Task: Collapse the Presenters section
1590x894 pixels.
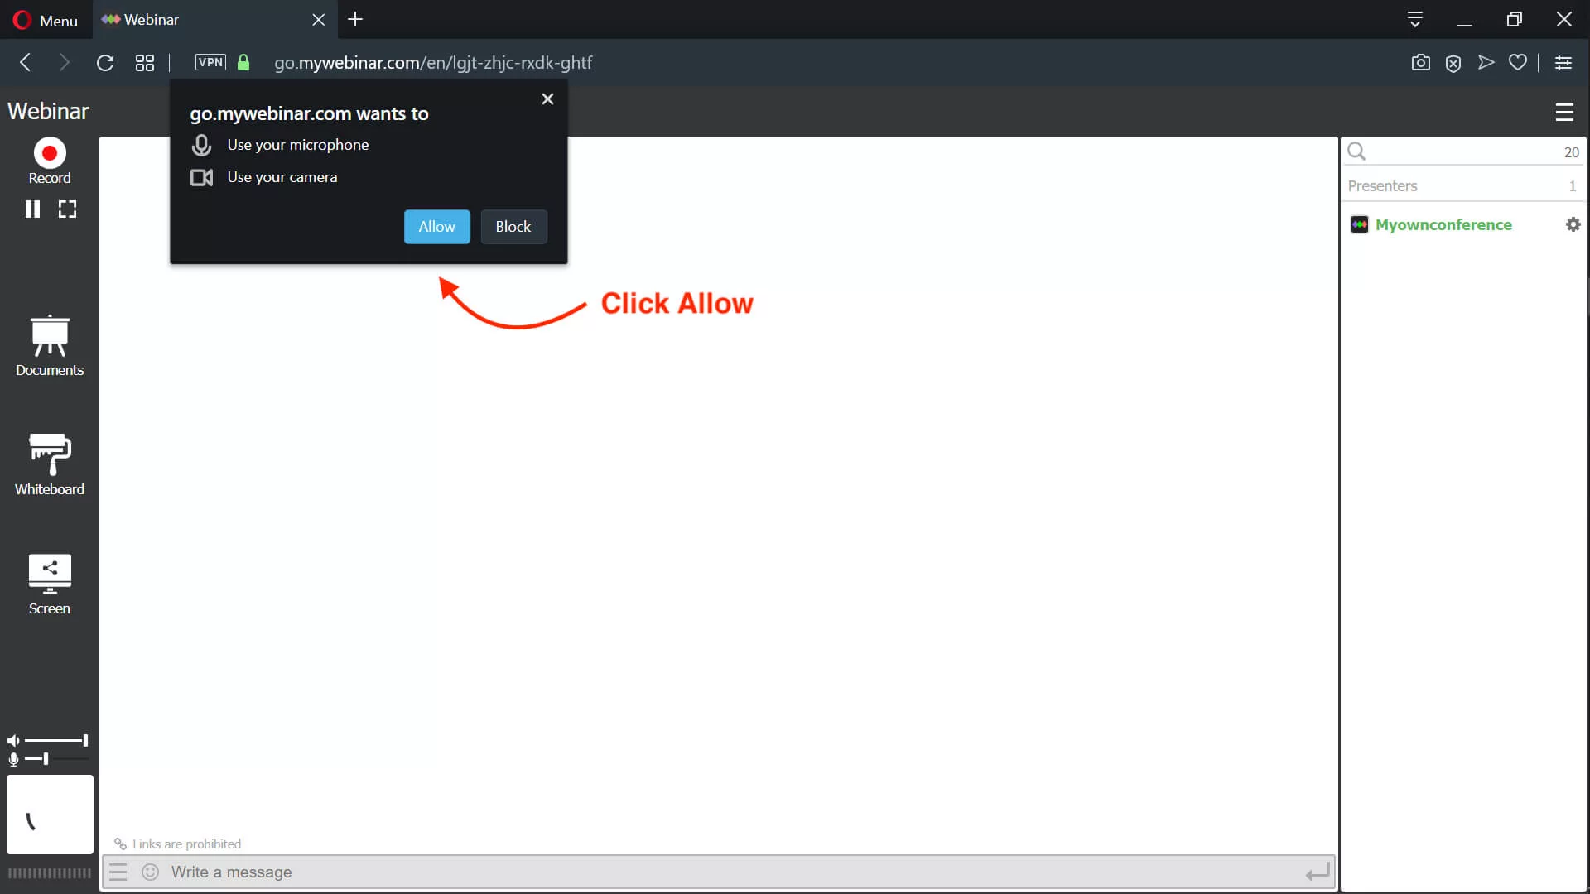Action: (x=1382, y=185)
